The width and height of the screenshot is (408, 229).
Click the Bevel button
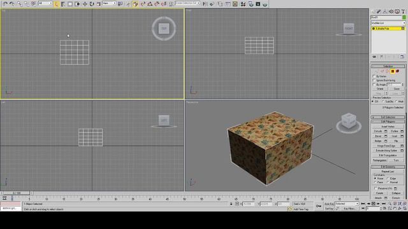pyautogui.click(x=378, y=136)
